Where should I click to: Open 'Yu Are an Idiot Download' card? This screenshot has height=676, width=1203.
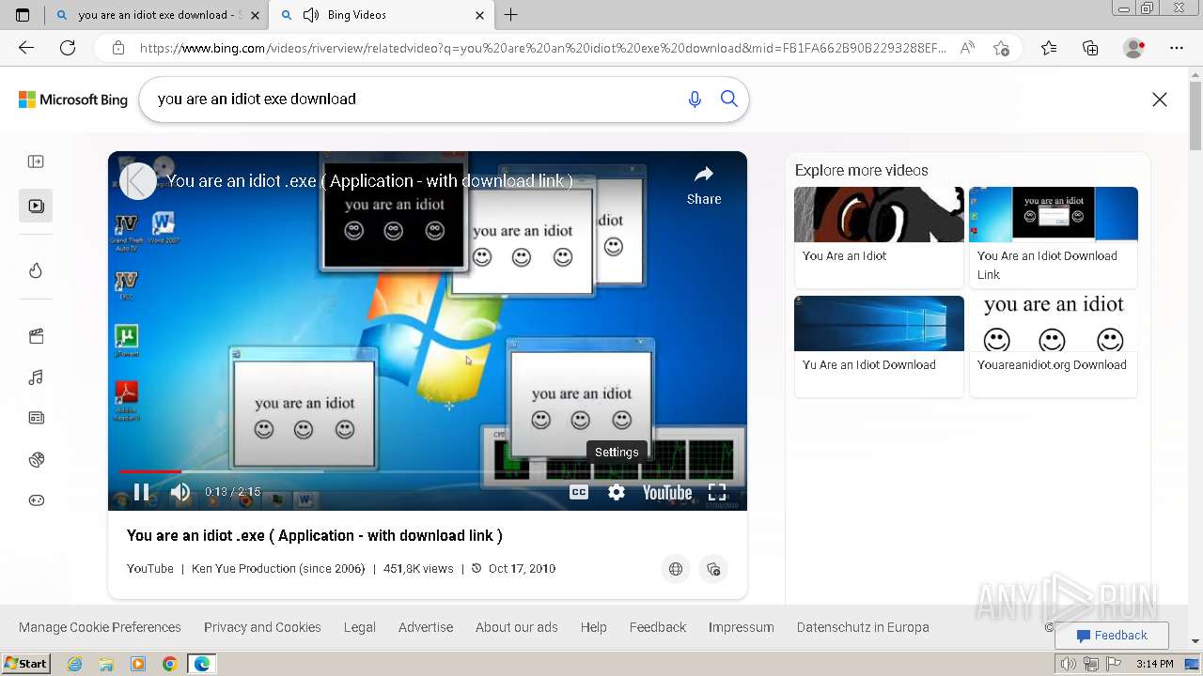pyautogui.click(x=879, y=346)
